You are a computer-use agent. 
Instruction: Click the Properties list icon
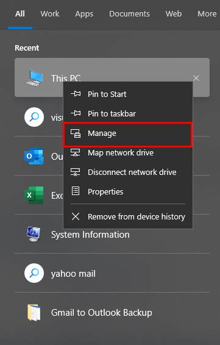point(76,191)
